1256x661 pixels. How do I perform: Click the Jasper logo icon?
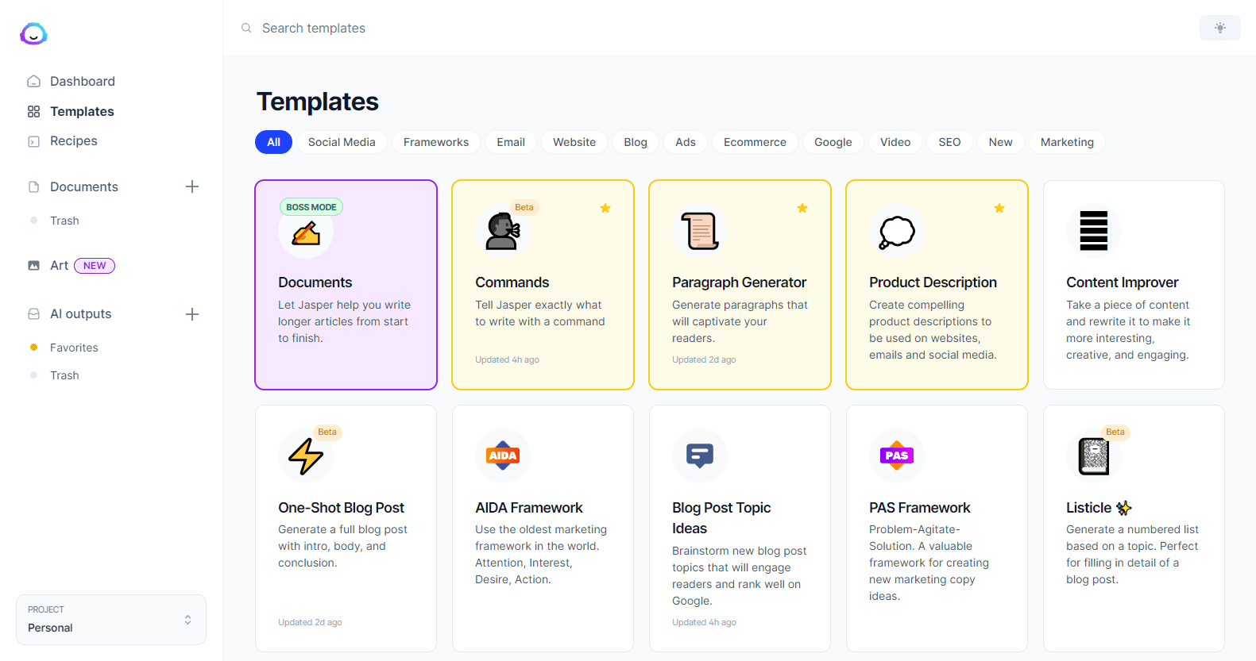click(x=33, y=33)
